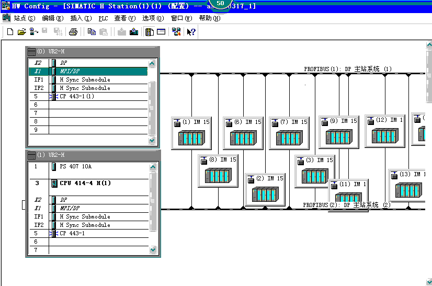The image size is (432, 286).
Task: Click down arrow in rack (0) scrollbar
Action: (152, 140)
